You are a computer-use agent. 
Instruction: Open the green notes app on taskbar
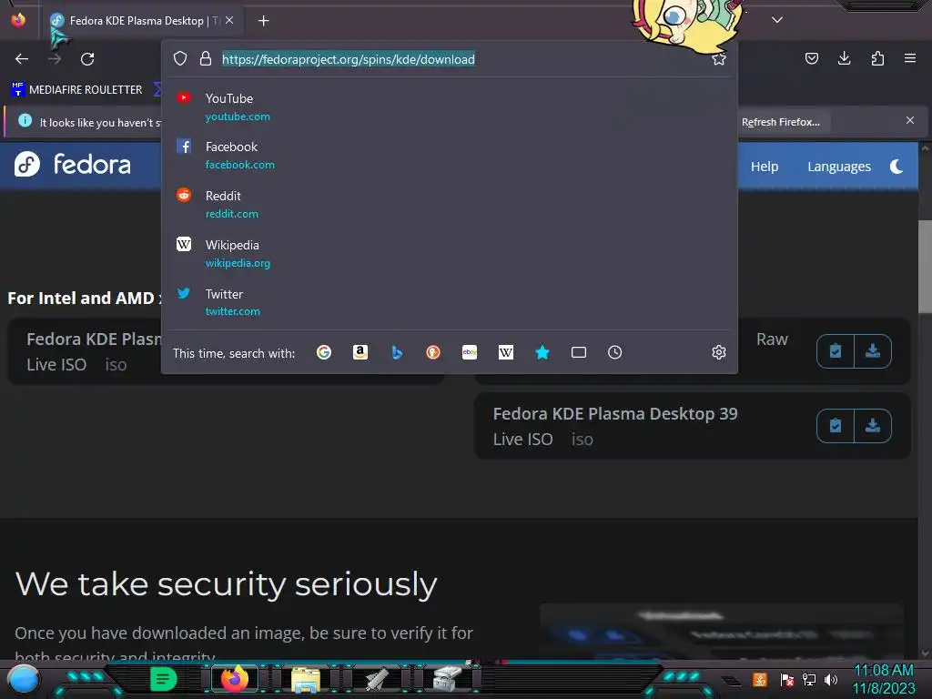(x=163, y=679)
